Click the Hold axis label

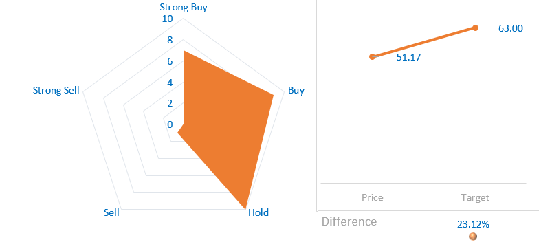pyautogui.click(x=258, y=212)
